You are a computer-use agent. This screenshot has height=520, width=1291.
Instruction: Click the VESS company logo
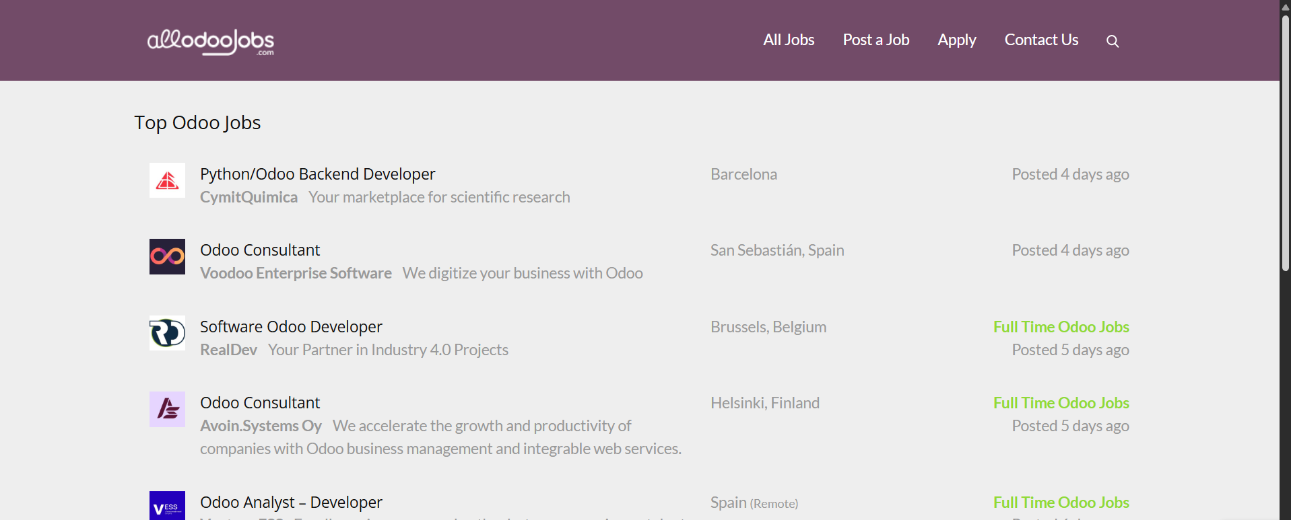pos(167,507)
